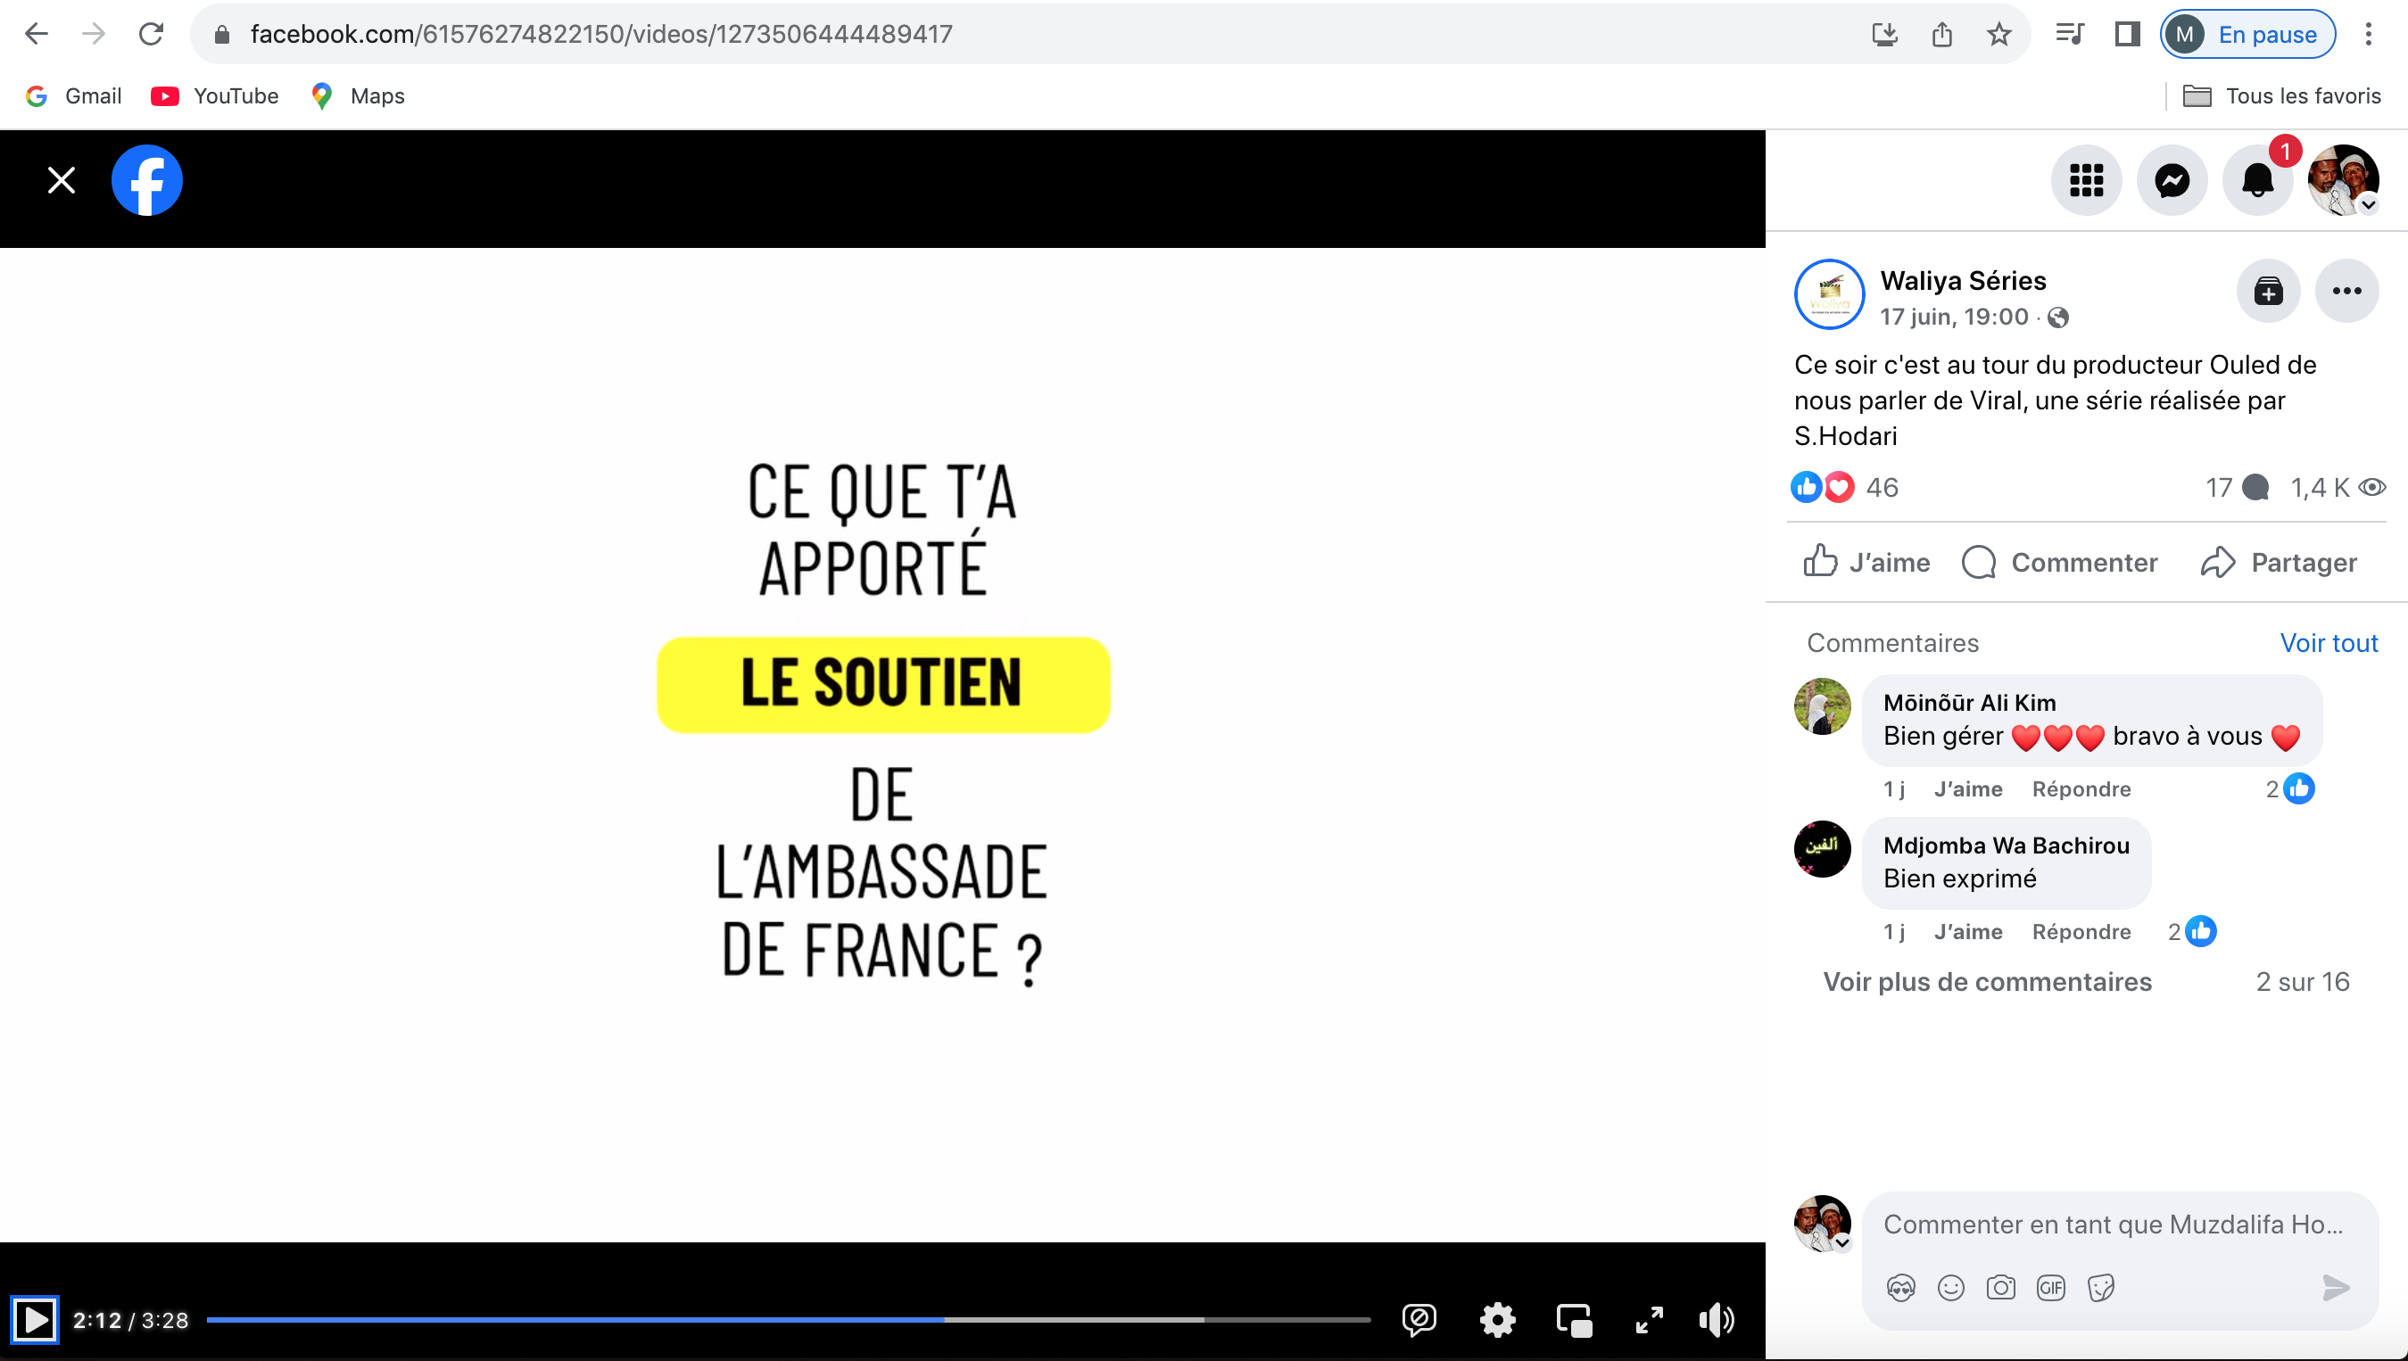Click Voir tout comments link
The width and height of the screenshot is (2408, 1361).
click(2328, 643)
